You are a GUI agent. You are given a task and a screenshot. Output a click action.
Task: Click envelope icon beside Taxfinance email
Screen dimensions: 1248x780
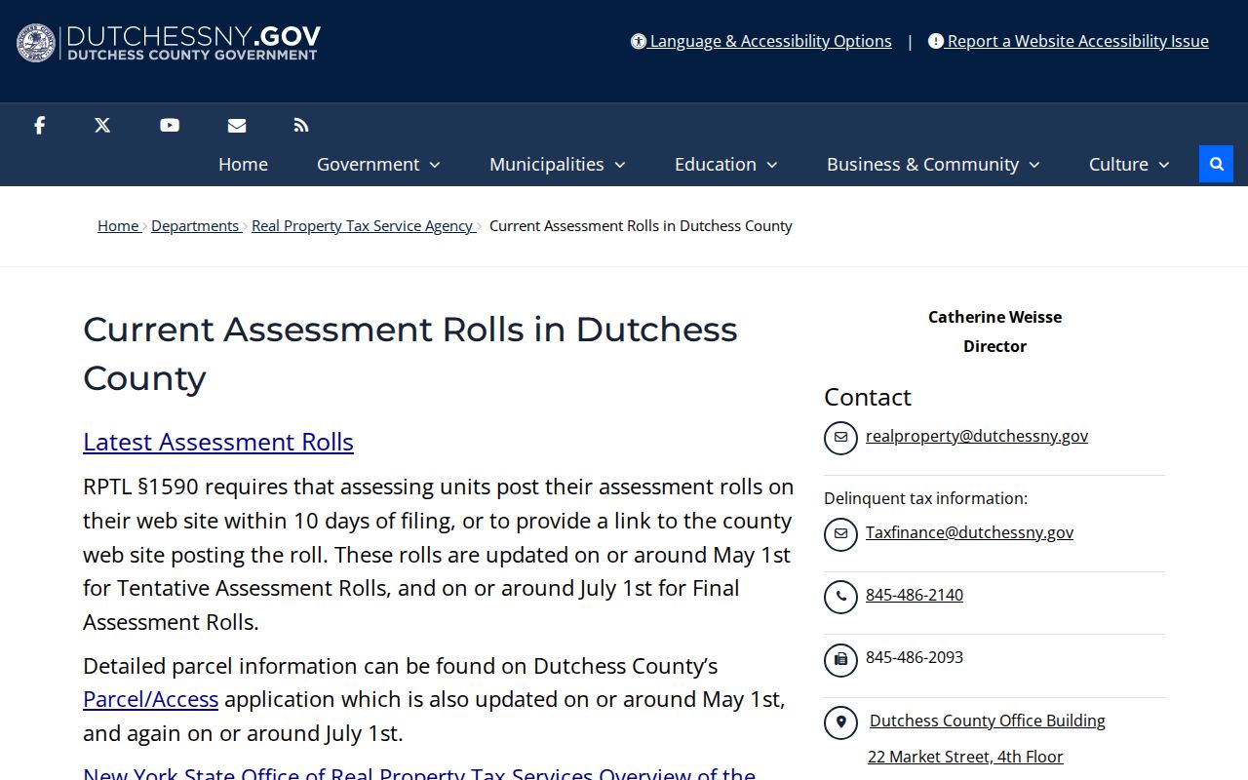[x=840, y=534]
